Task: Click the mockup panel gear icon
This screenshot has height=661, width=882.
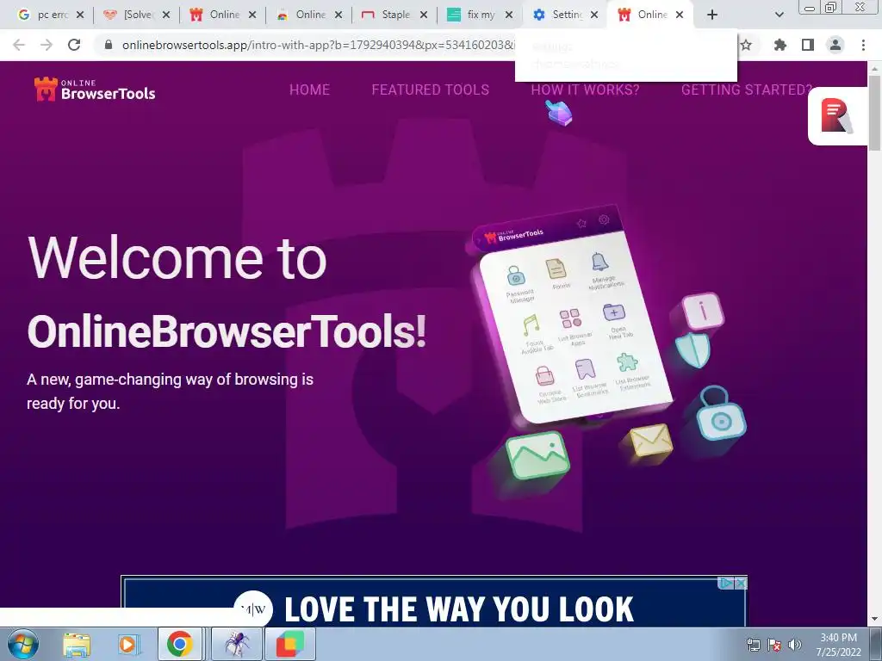Action: coord(604,219)
